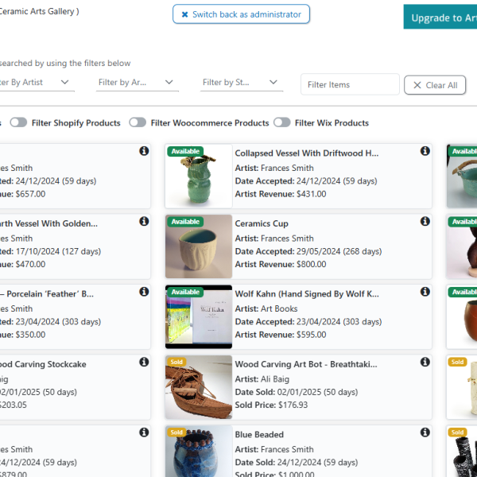Click info icon on Earth Vessel With Golden card
Image resolution: width=477 pixels, height=477 pixels.
click(144, 222)
